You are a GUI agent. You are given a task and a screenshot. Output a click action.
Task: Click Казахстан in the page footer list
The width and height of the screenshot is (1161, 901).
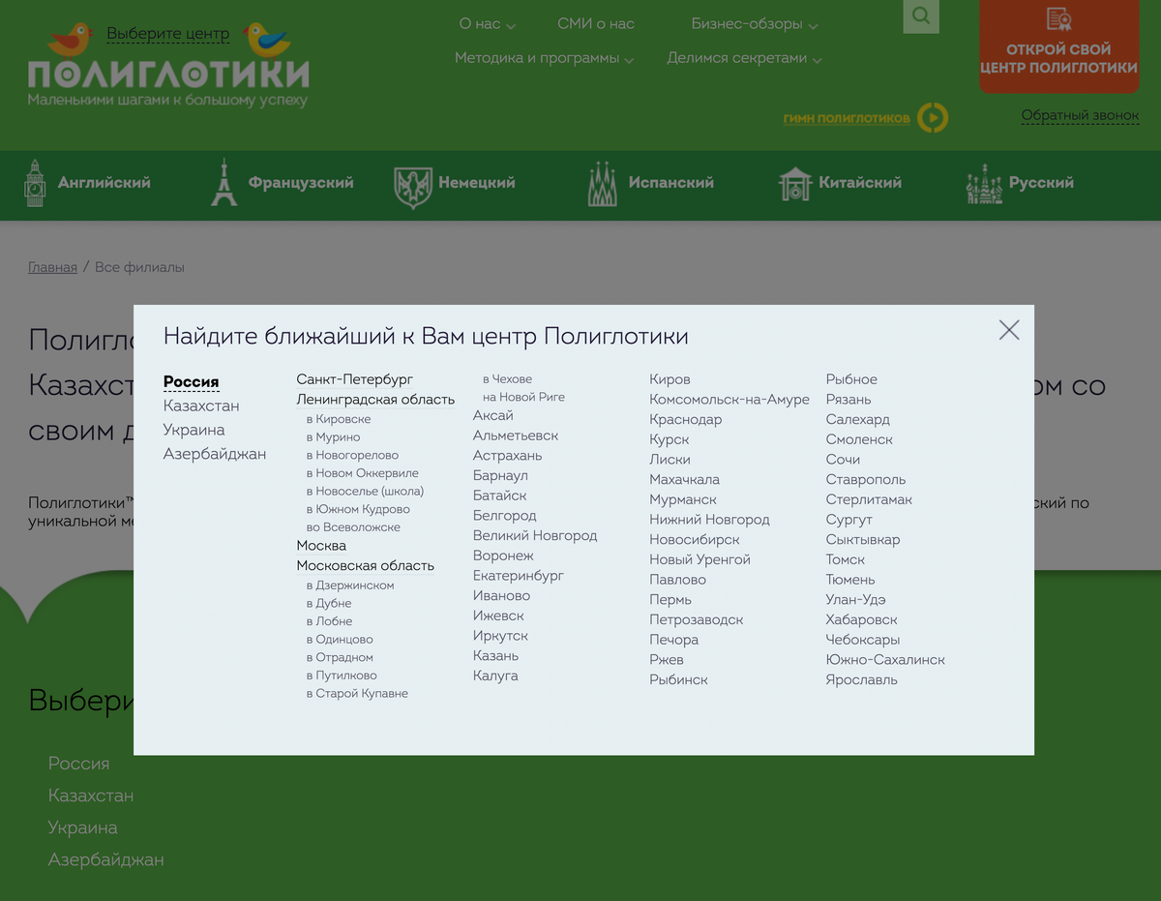[91, 796]
